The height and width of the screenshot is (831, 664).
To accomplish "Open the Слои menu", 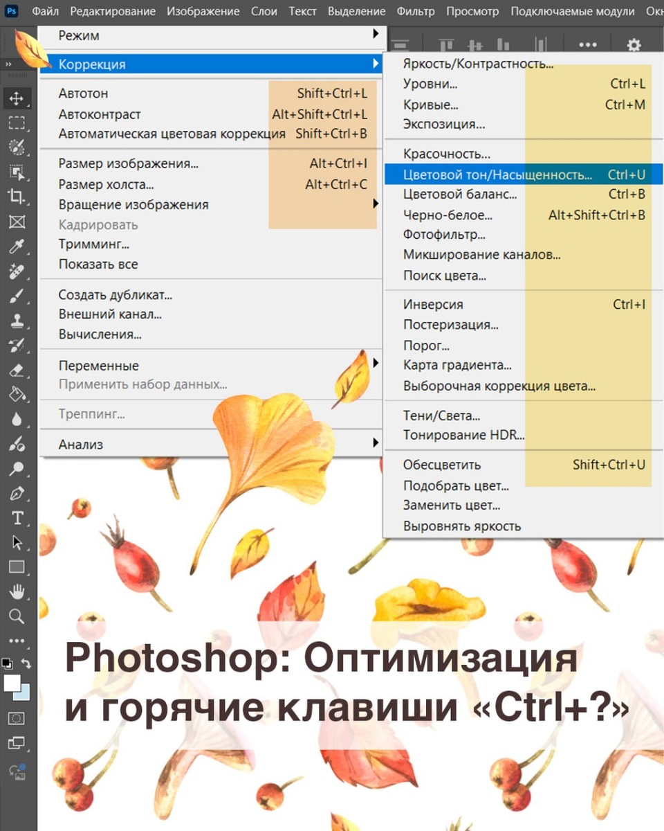I will click(x=264, y=12).
